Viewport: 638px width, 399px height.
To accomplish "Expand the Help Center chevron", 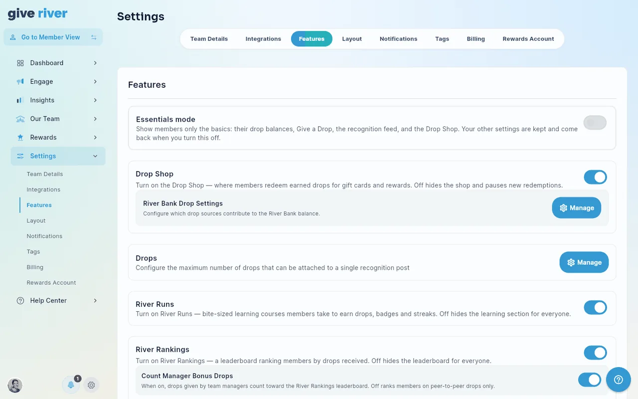I will click(x=95, y=301).
